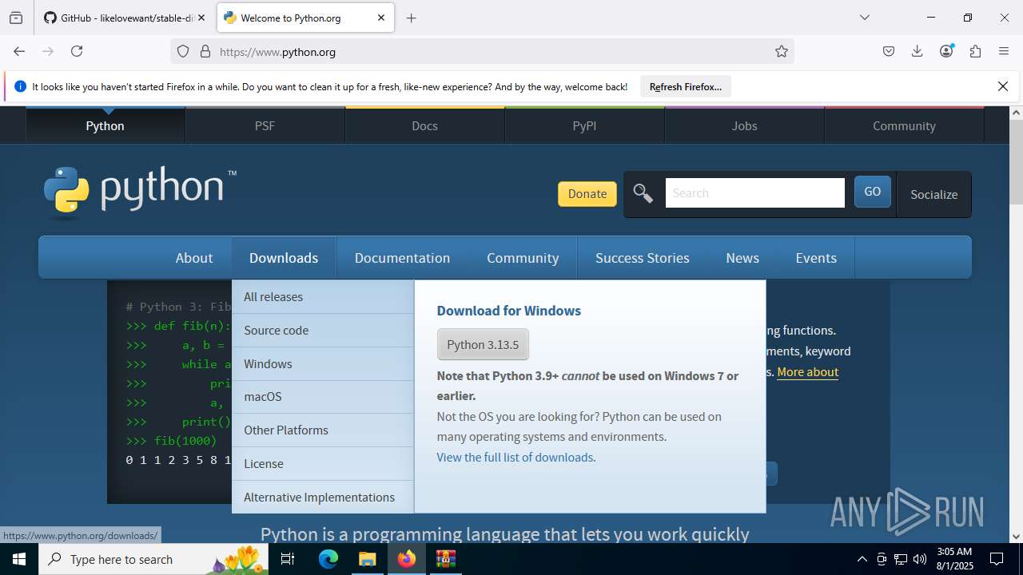Open Task View in the taskbar

[288, 559]
